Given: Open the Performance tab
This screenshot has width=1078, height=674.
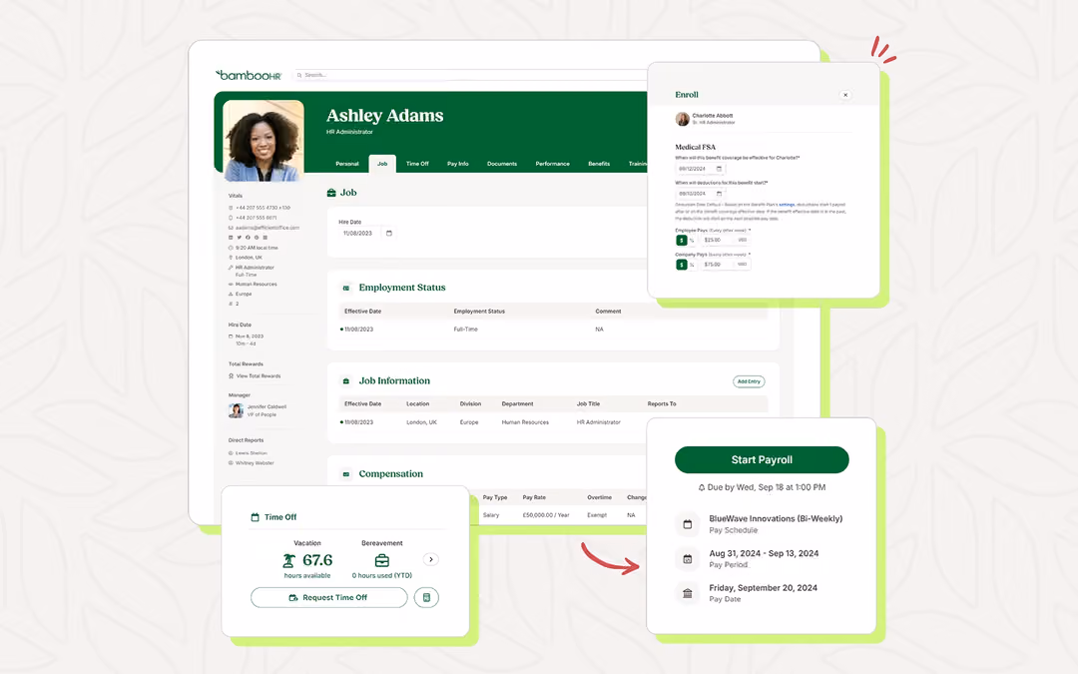Looking at the screenshot, I should coord(553,164).
